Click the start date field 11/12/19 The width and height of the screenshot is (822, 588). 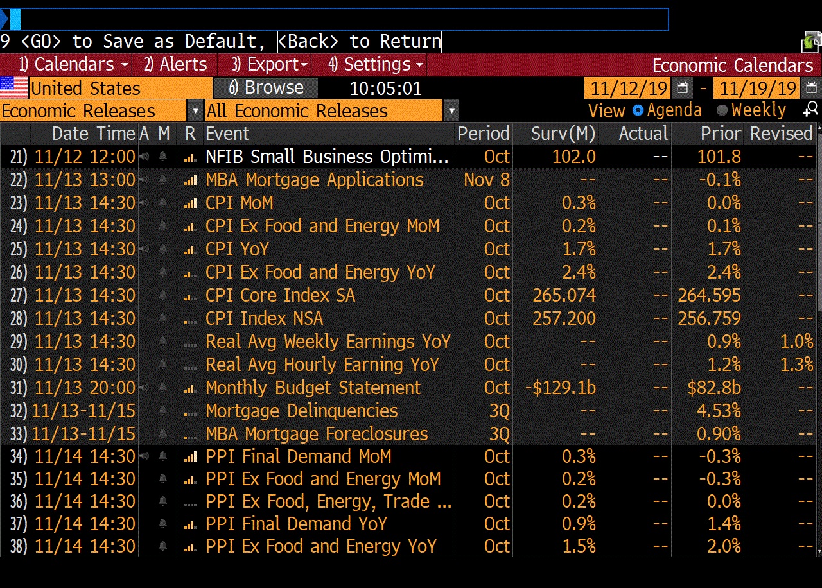click(627, 88)
